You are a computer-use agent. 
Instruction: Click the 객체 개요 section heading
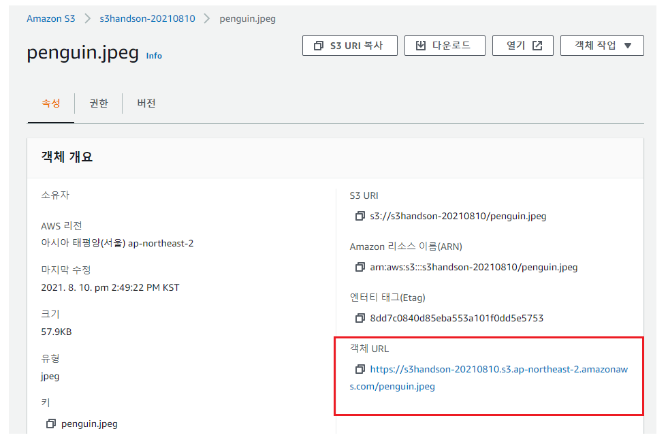[x=67, y=157]
